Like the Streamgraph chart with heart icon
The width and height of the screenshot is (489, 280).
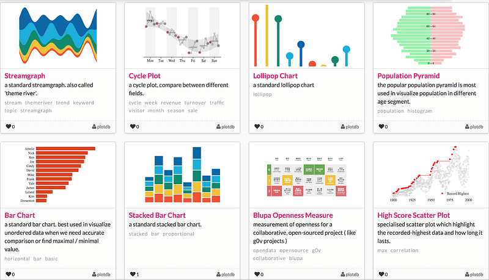coord(7,127)
